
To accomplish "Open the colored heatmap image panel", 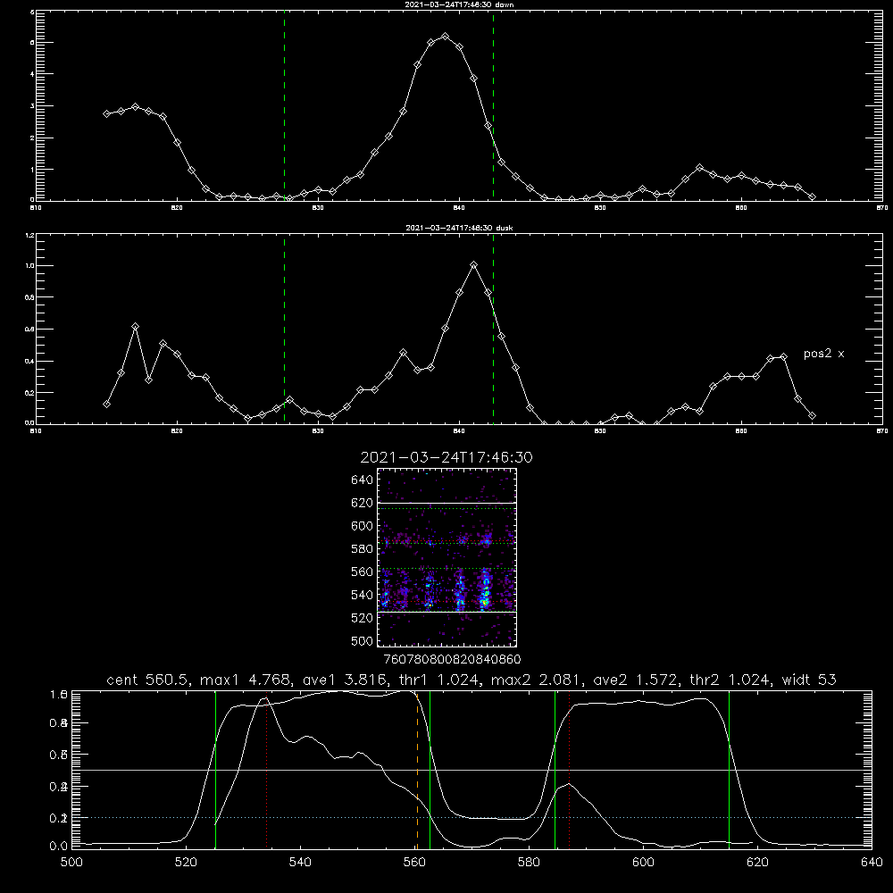I will [446, 557].
